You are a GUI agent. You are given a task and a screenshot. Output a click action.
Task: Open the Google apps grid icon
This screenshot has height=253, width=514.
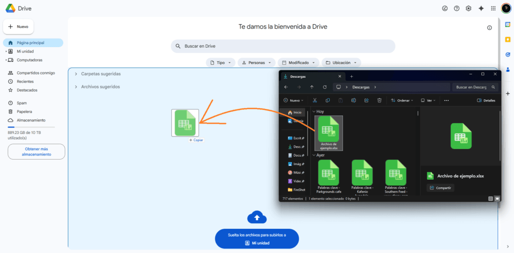[493, 9]
